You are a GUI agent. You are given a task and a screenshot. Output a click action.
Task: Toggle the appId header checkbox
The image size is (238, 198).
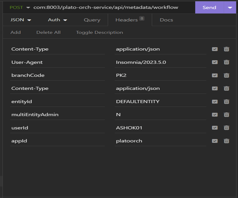click(x=215, y=141)
